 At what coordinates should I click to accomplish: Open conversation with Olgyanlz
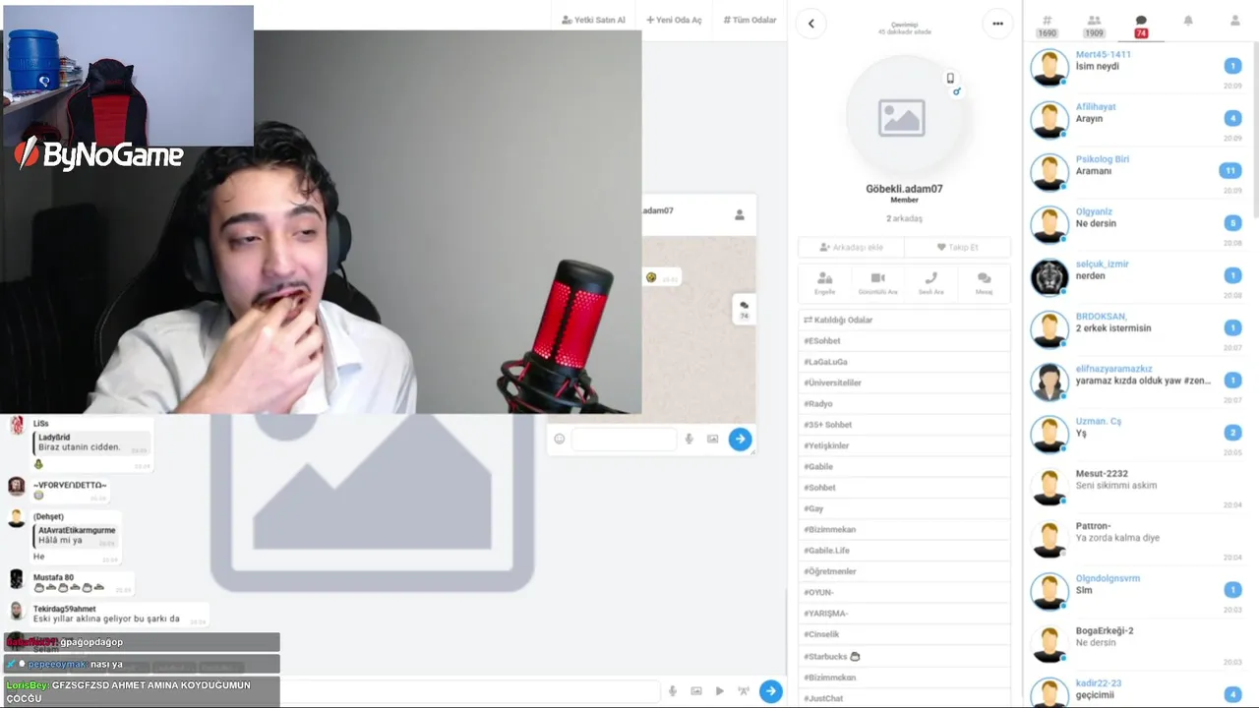coord(1137,223)
